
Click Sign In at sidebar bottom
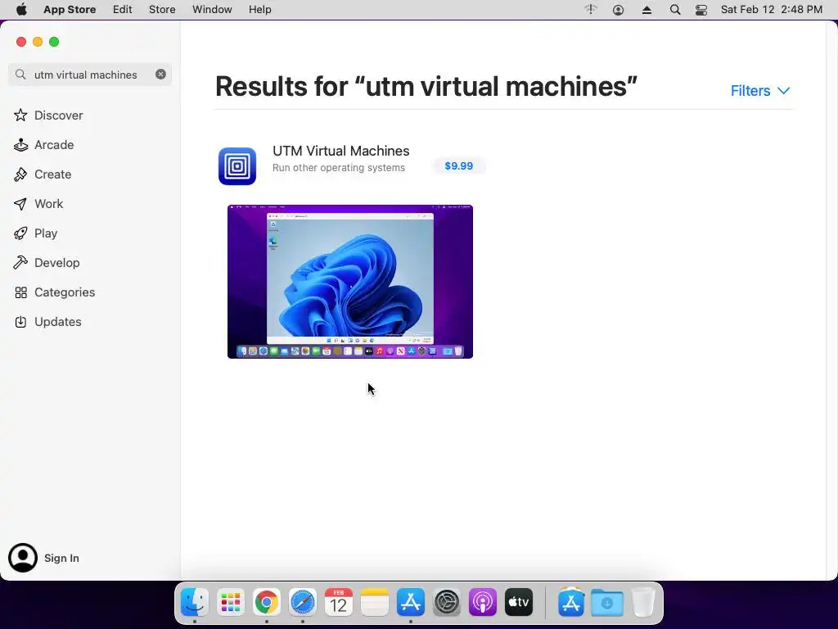[44, 558]
